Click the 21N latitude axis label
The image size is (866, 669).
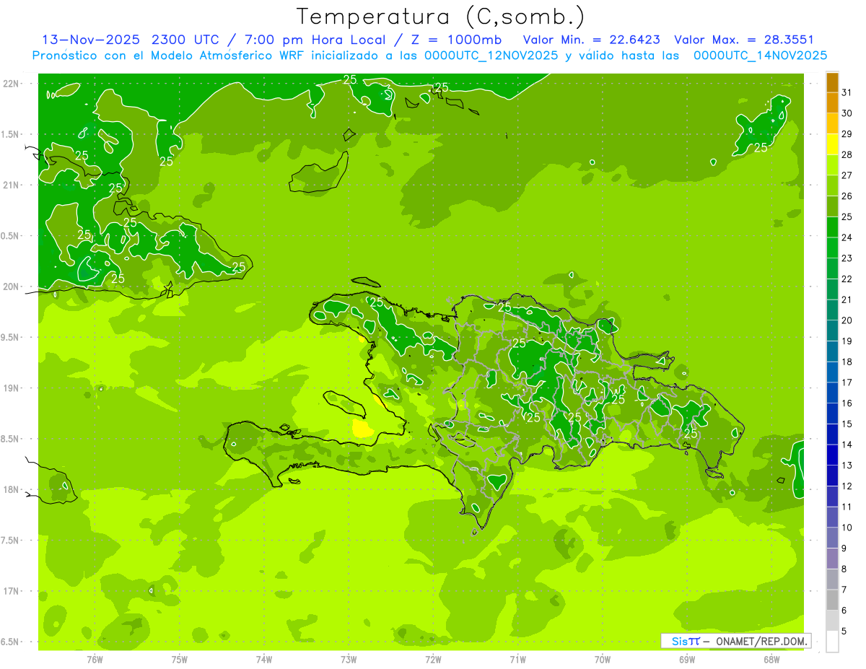(12, 185)
